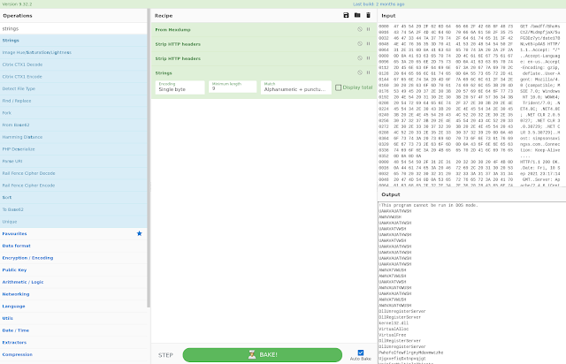Load a recipe using folder icon

pos(357,15)
